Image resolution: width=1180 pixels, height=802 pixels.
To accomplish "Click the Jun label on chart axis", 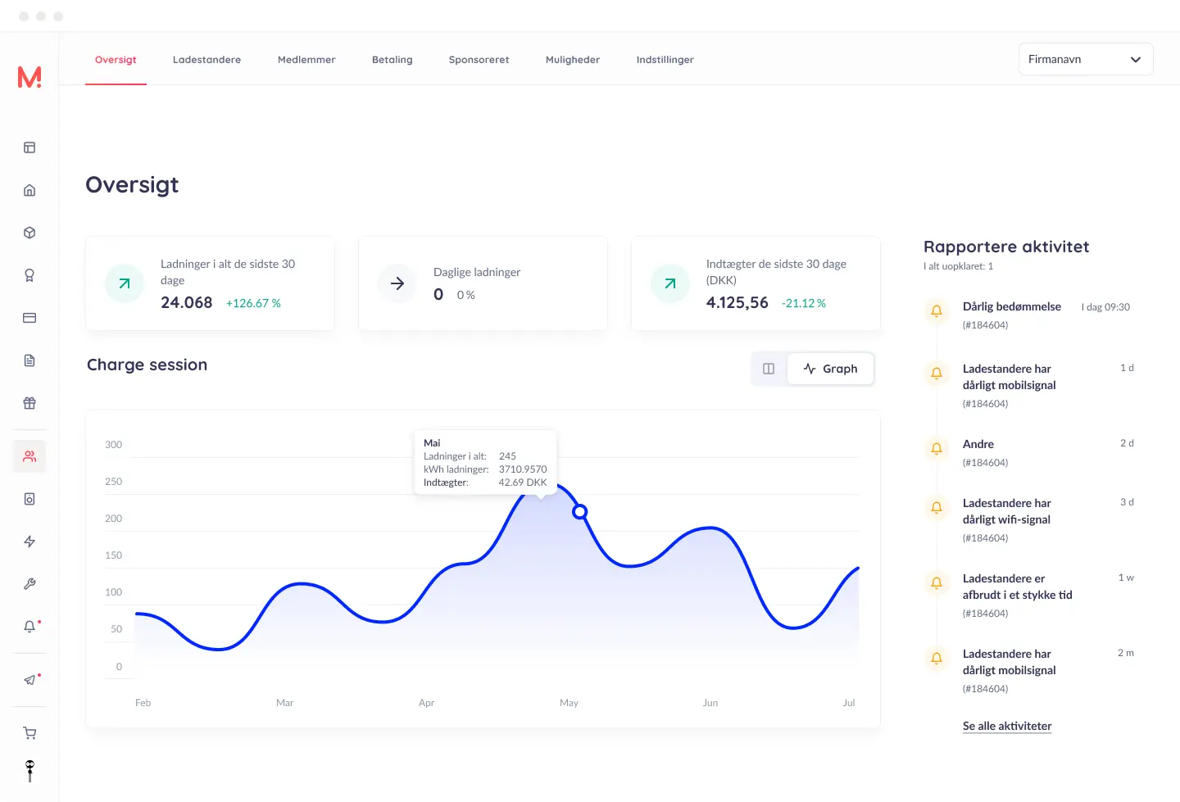I will coord(710,703).
